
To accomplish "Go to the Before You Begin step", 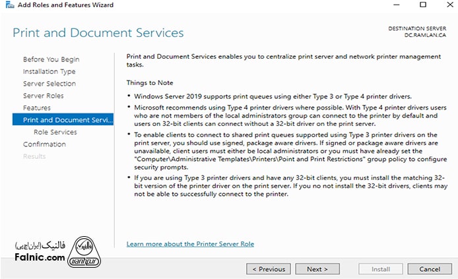I will [51, 59].
